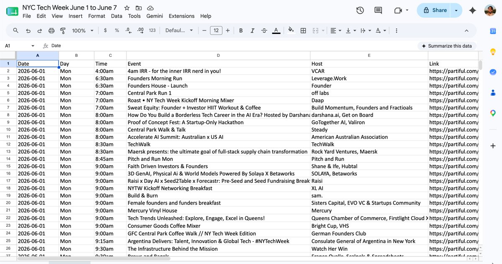
Task: Click Summarize this data
Action: [447, 46]
